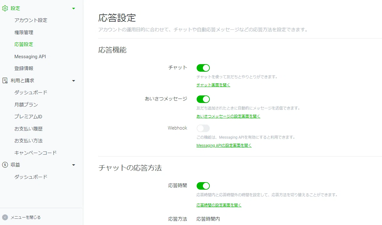The image size is (382, 225).
Task: Click the 応答時間内 value text
Action: pyautogui.click(x=208, y=219)
